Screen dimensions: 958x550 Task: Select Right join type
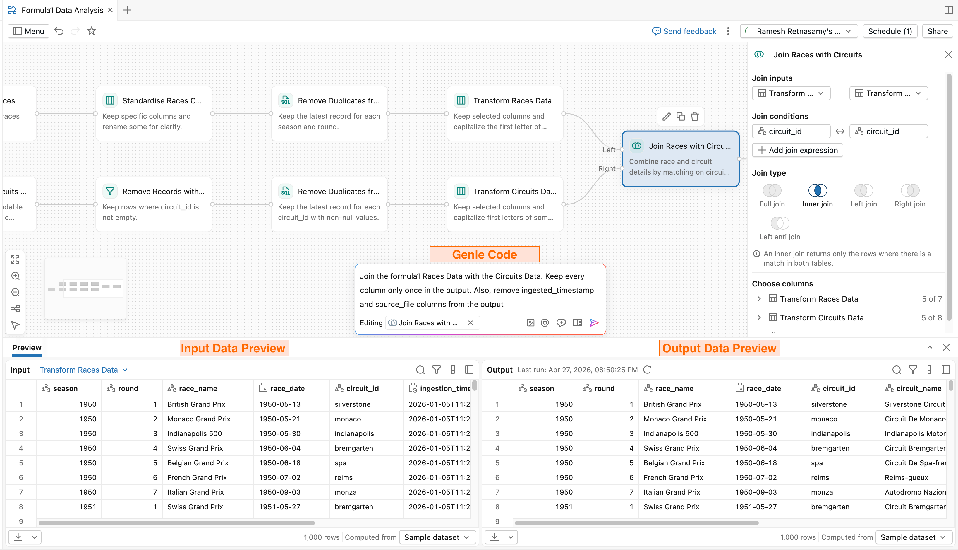pyautogui.click(x=910, y=196)
